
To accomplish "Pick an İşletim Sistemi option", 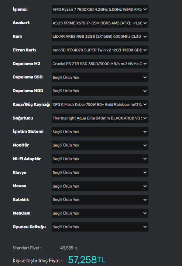I will [x=100, y=132].
